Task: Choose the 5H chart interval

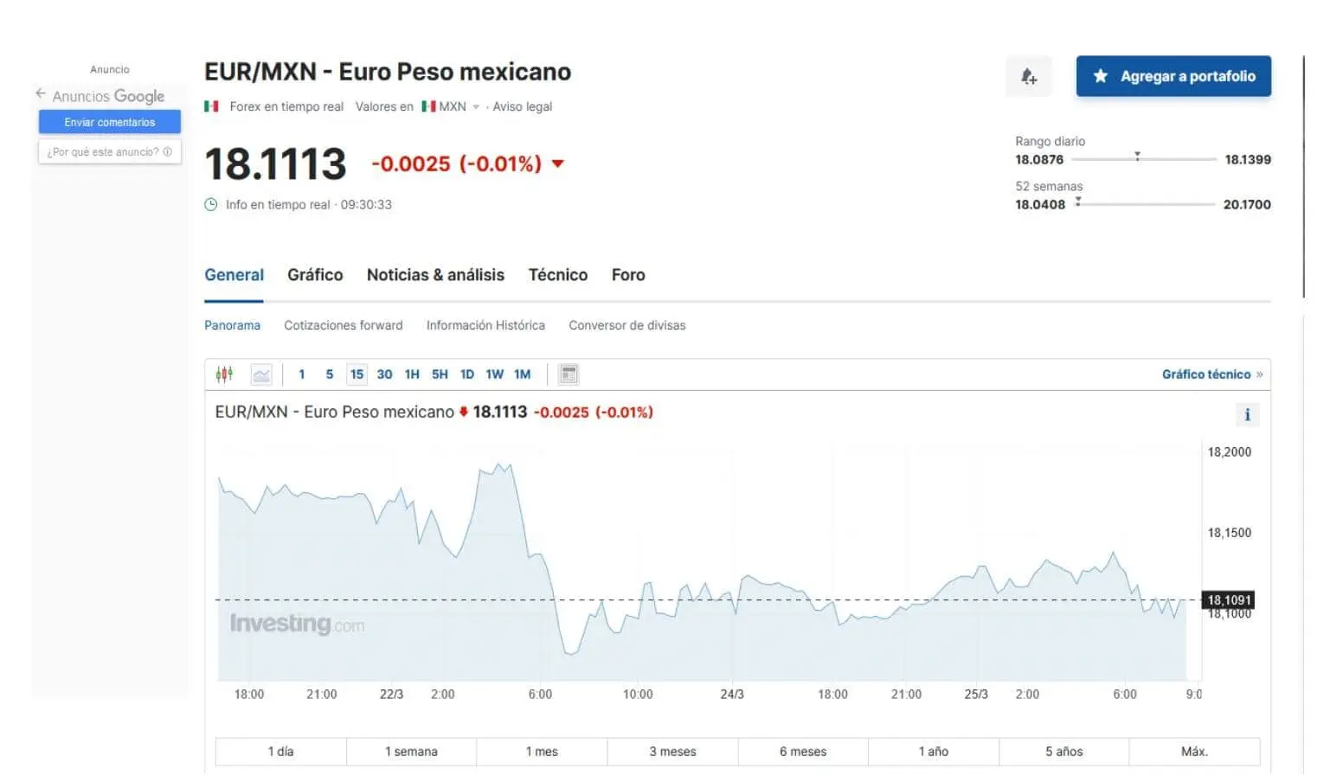Action: [x=440, y=375]
